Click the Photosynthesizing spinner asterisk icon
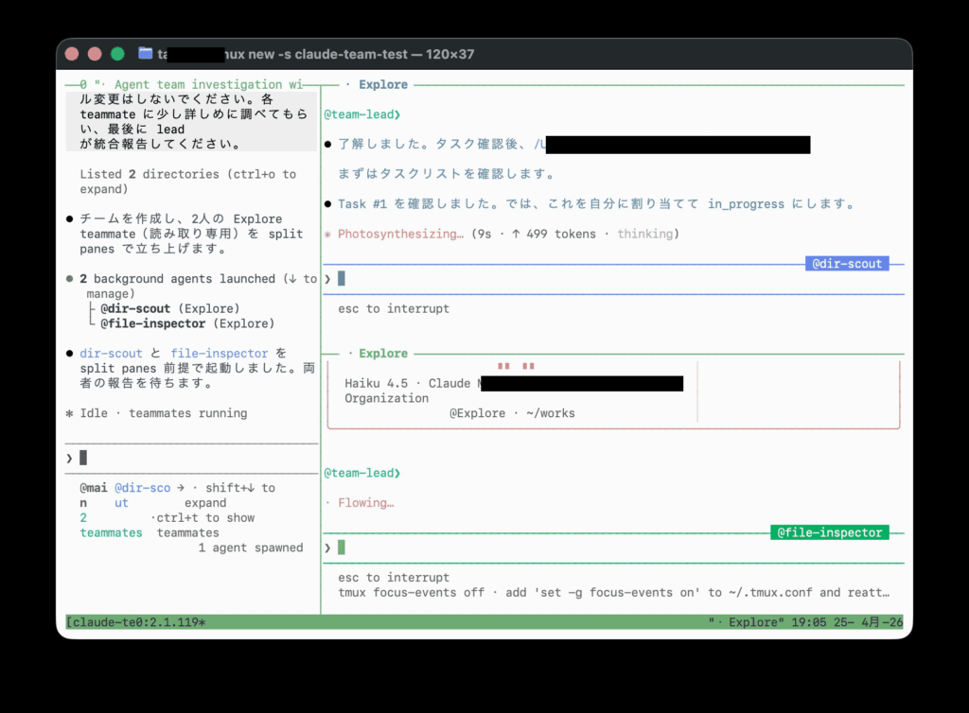Screen dimensions: 969x713 327,234
